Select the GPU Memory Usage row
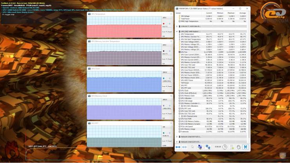Screen dimensions: 290x163 click(x=212, y=129)
